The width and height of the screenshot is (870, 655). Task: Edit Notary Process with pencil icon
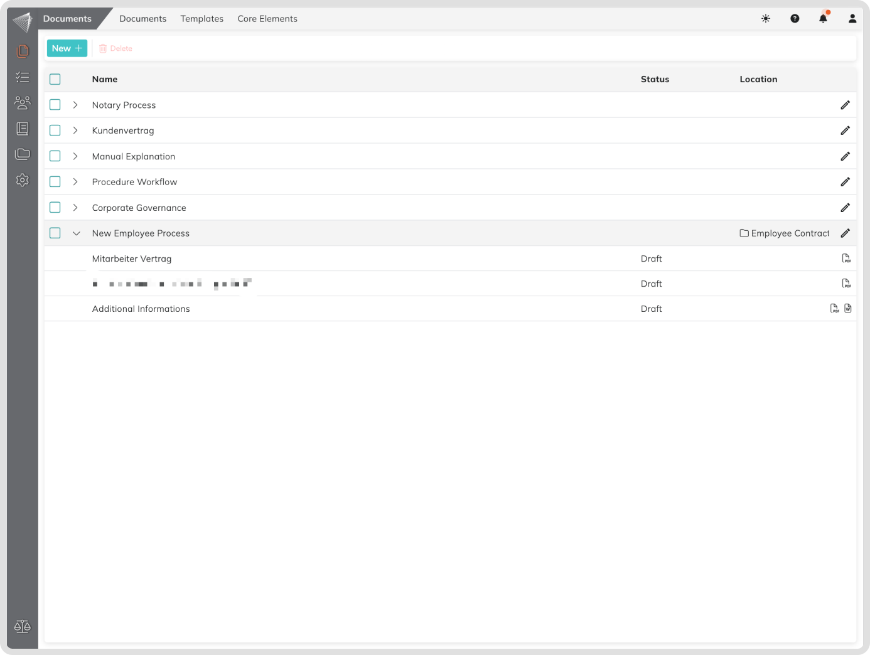click(845, 105)
